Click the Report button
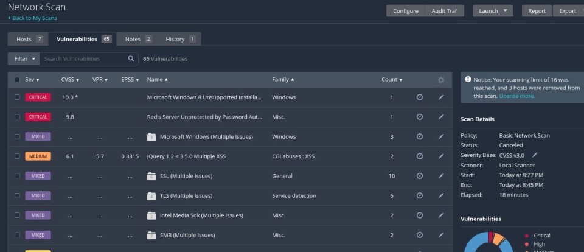This screenshot has width=584, height=252. tap(537, 11)
